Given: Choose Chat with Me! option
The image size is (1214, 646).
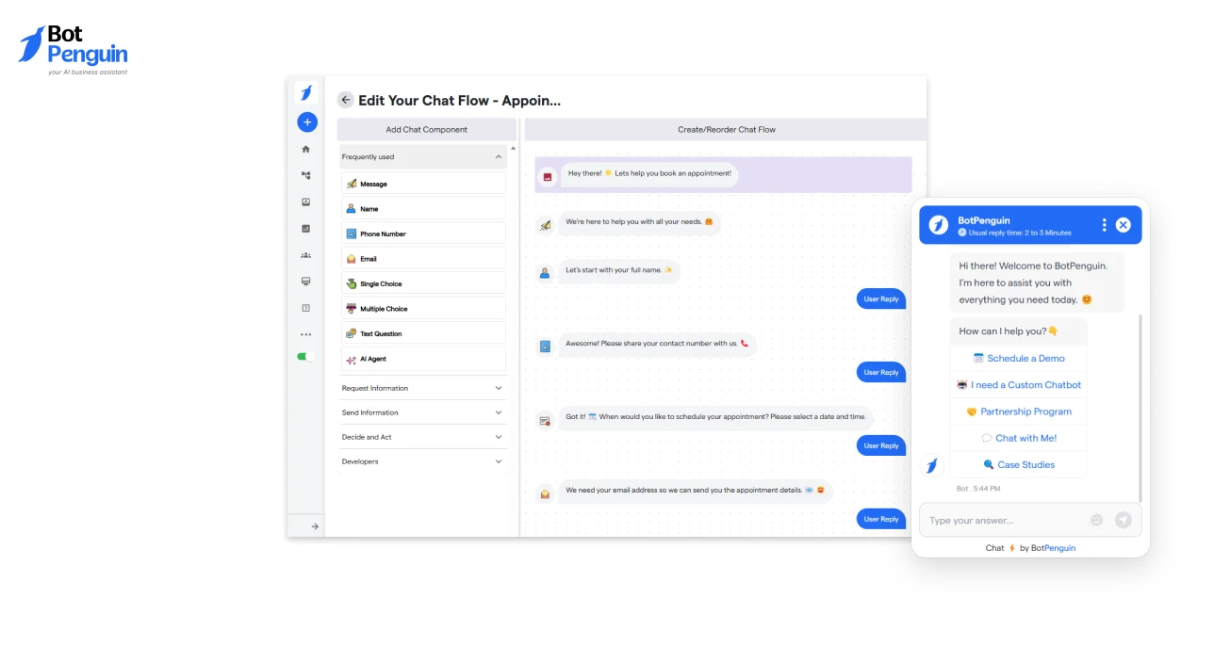Looking at the screenshot, I should pyautogui.click(x=1018, y=438).
